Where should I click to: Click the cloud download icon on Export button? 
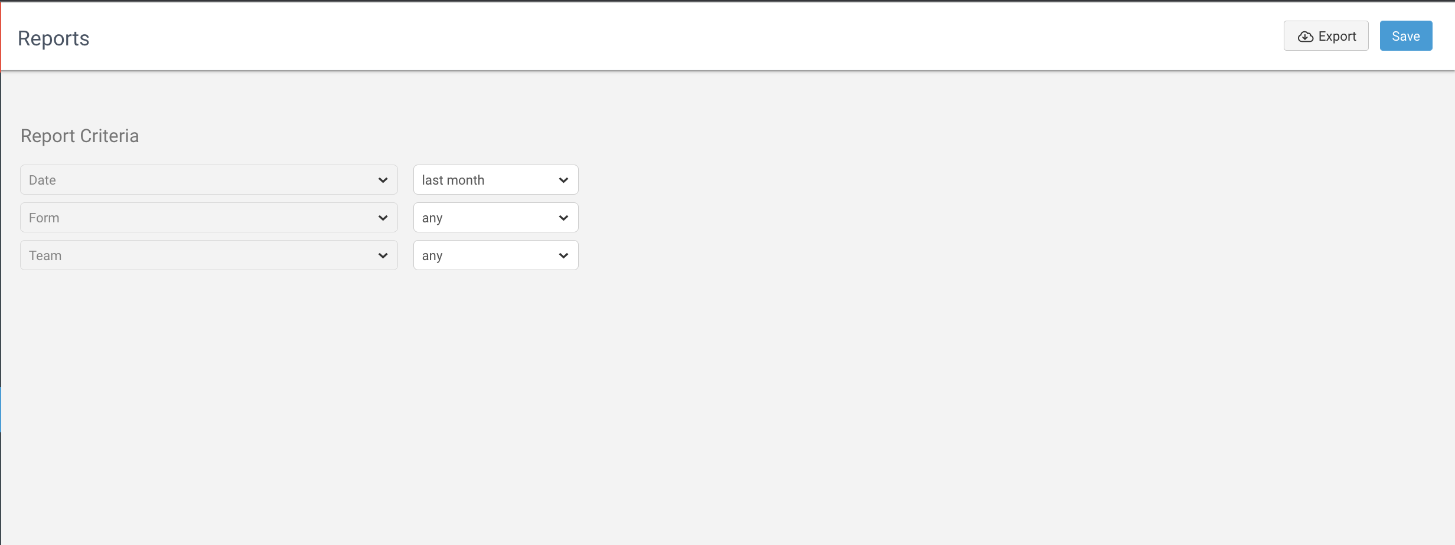coord(1304,36)
